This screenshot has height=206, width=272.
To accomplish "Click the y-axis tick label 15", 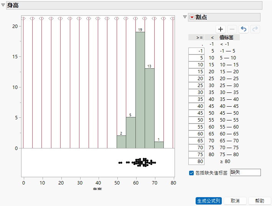I will coord(15,56).
